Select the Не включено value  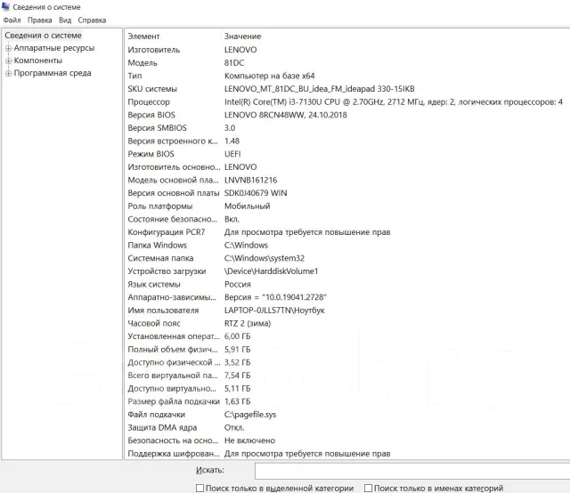pos(249,440)
